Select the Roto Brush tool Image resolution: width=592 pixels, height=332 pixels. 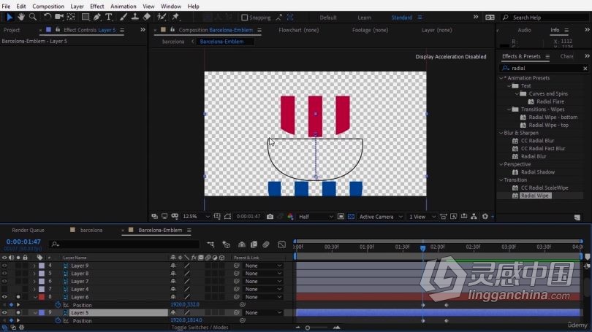[x=162, y=17]
